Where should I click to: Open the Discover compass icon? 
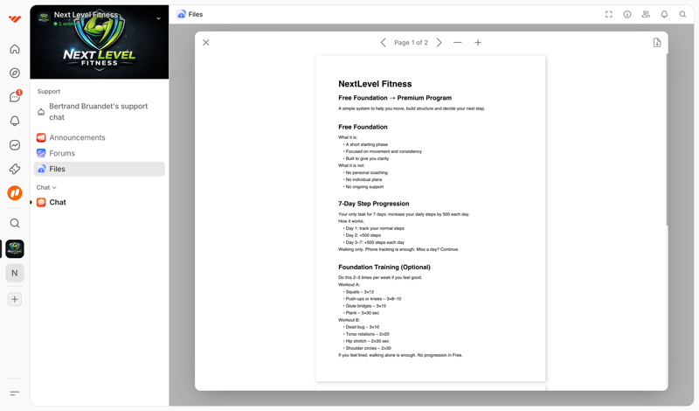[x=15, y=73]
